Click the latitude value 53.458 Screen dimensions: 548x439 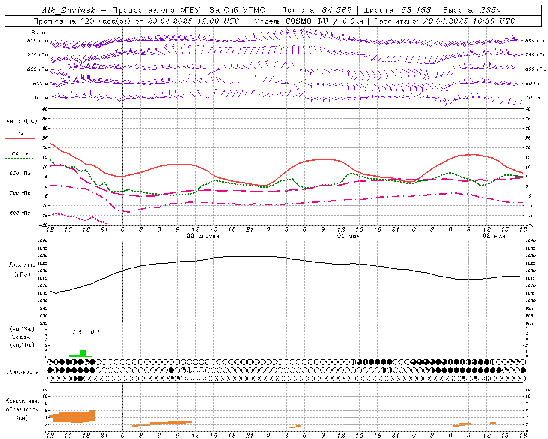point(416,10)
